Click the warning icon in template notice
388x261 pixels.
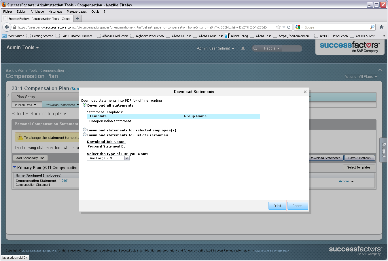pyautogui.click(x=20, y=137)
